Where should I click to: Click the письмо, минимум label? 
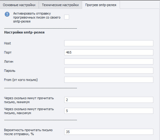tap(29, 100)
